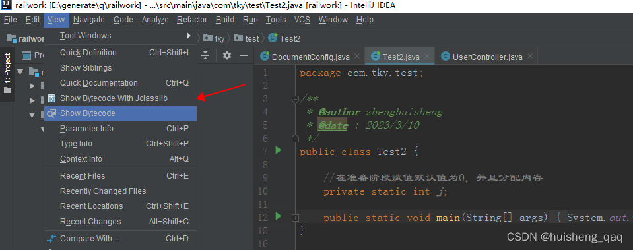Open the VCS menu
The height and width of the screenshot is (250, 633).
click(x=302, y=20)
